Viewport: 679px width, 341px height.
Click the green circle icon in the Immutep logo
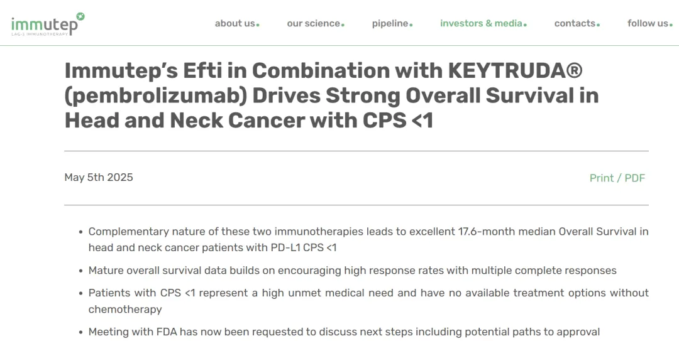(x=80, y=16)
